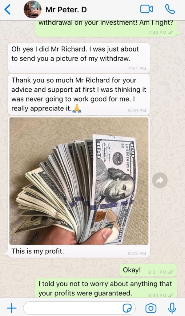Open Mr Peter. D profile picture
This screenshot has height=316, width=185.
33,9
